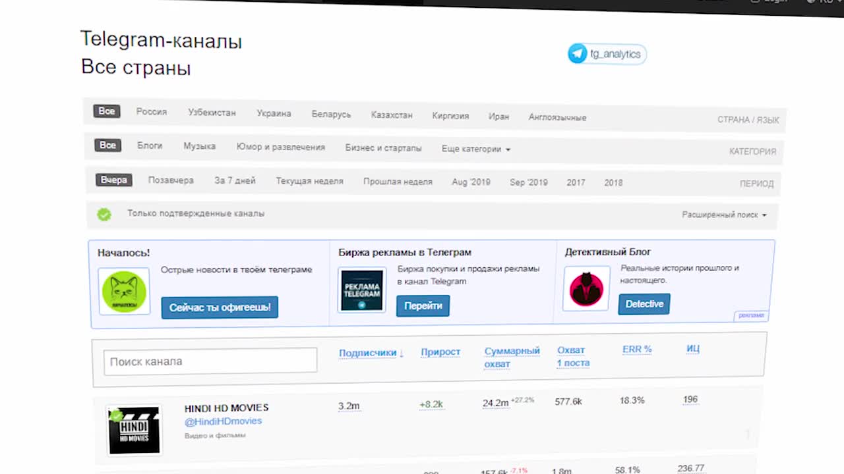844x474 pixels.
Task: Click the 196 citation index value
Action: click(x=690, y=400)
